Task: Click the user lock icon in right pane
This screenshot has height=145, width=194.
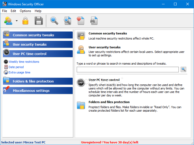Action: [x=81, y=50]
